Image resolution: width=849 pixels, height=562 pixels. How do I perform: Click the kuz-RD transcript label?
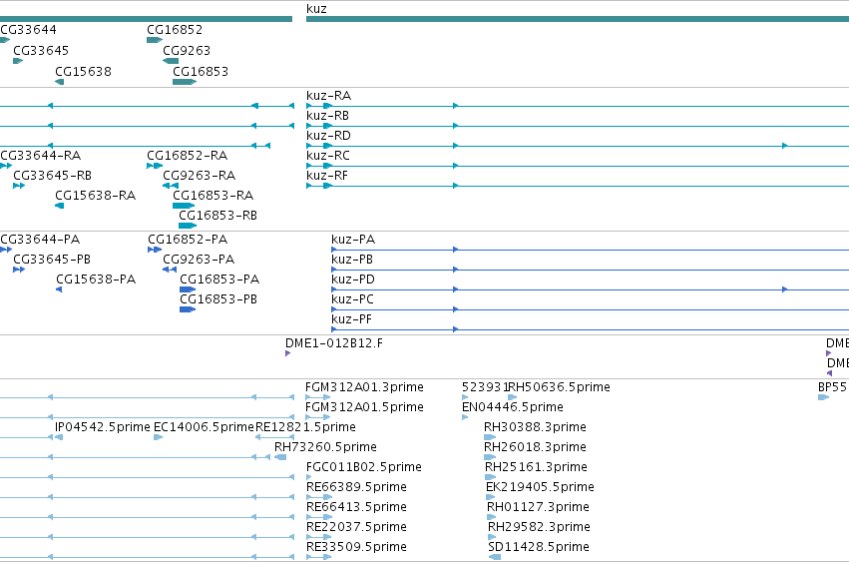point(328,136)
